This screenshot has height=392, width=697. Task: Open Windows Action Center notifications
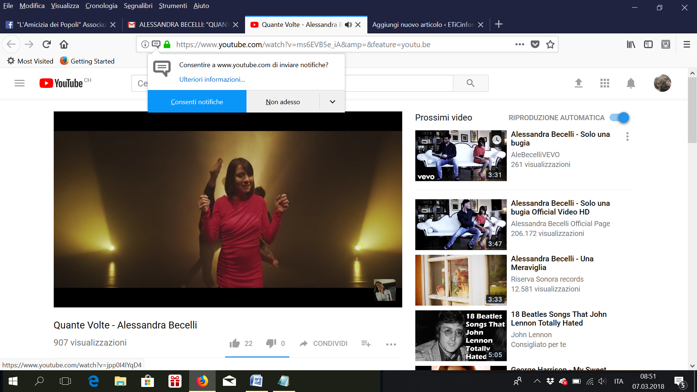[680, 382]
